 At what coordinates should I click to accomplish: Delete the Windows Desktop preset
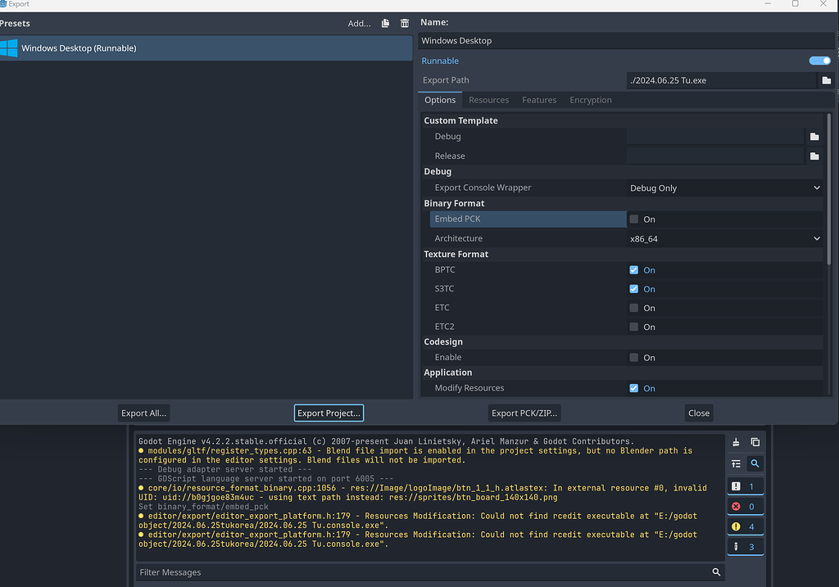point(404,23)
